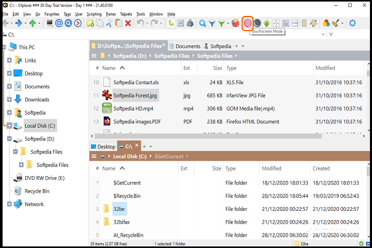This screenshot has width=372, height=248.
Task: Click the New Folder toolbar icon
Action: [90, 23]
